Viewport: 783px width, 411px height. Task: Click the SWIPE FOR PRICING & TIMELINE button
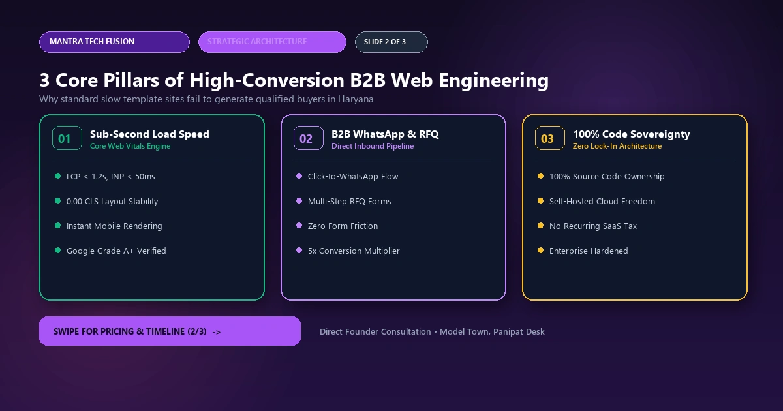point(170,331)
